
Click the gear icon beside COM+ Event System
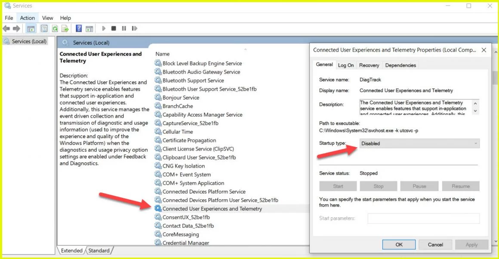pos(158,174)
